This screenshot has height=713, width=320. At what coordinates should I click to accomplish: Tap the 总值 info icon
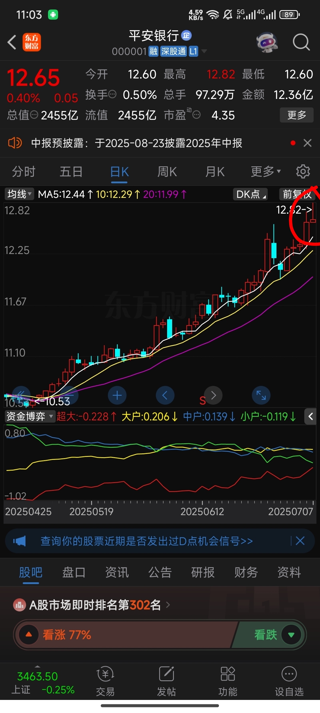pos(34,115)
